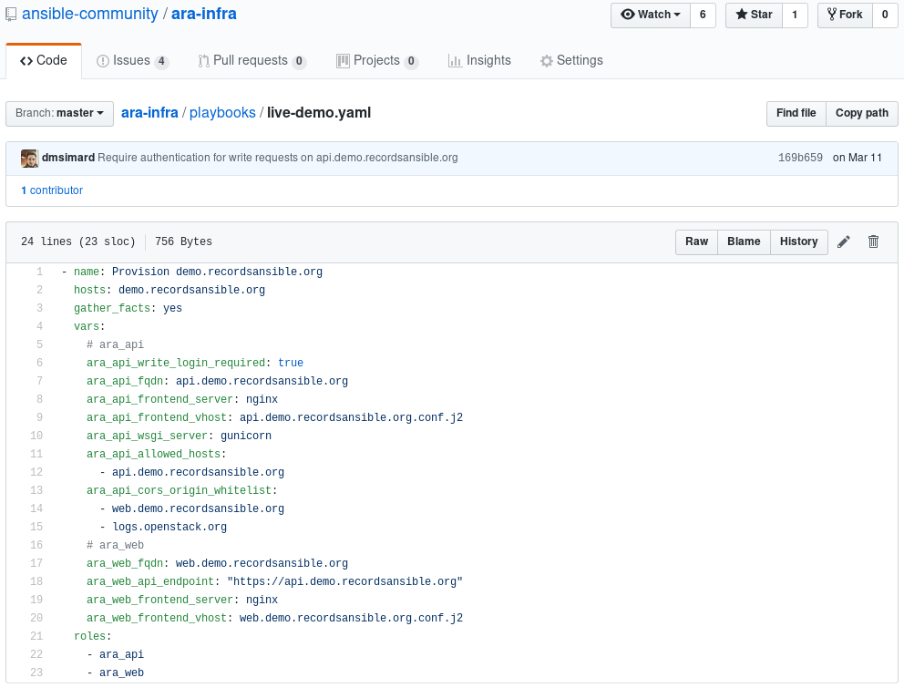Open the Insights tab

tap(479, 60)
